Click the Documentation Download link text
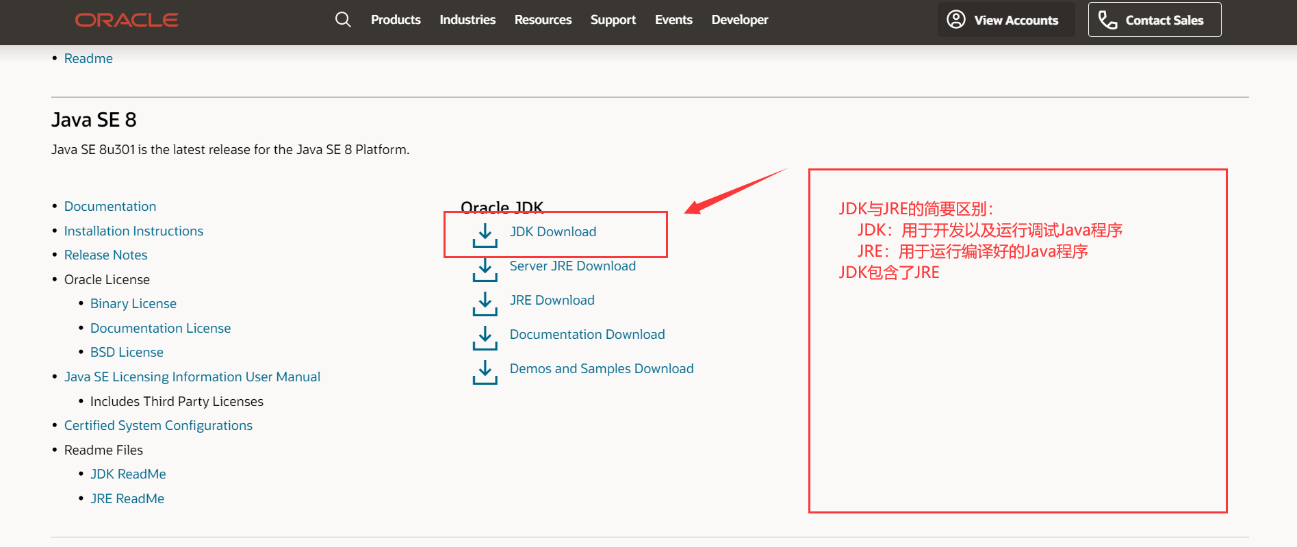Screen dimensions: 1297x547 [587, 335]
